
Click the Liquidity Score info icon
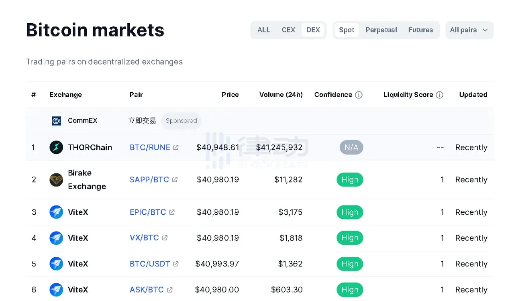[440, 95]
